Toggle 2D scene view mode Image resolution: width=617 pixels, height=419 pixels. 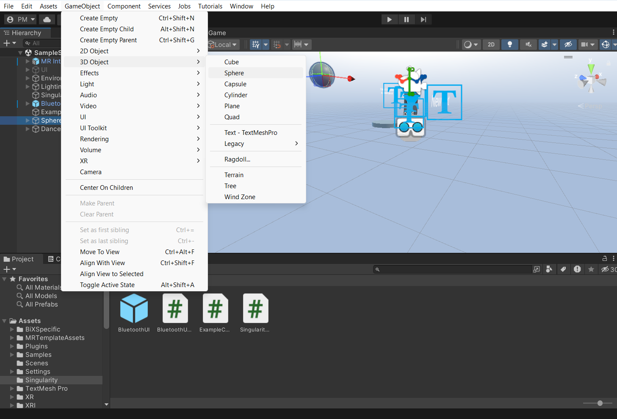click(491, 44)
